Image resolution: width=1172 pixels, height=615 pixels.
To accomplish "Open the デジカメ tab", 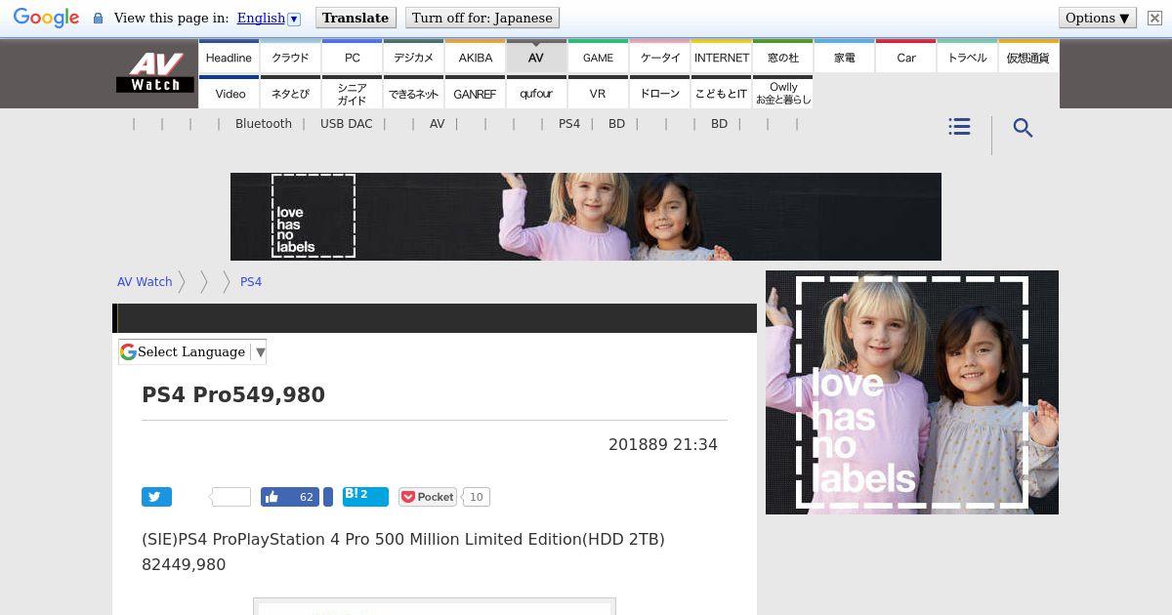I will click(x=413, y=58).
